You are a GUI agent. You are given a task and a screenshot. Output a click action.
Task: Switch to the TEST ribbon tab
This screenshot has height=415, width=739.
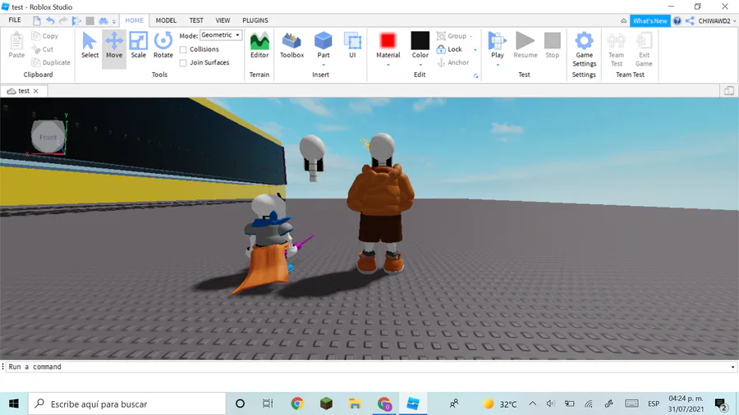coord(196,21)
